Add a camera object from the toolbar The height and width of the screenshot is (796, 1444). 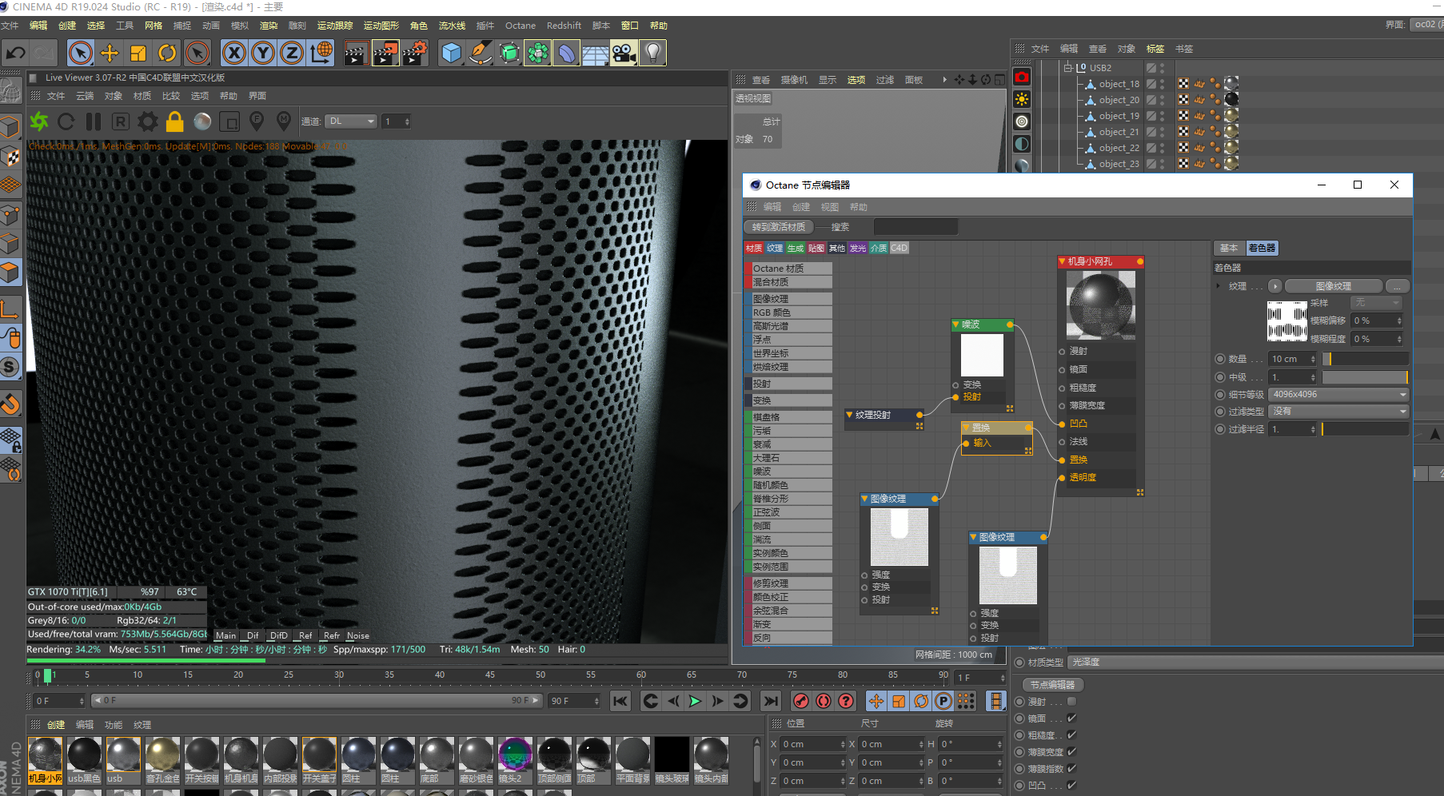click(x=624, y=54)
